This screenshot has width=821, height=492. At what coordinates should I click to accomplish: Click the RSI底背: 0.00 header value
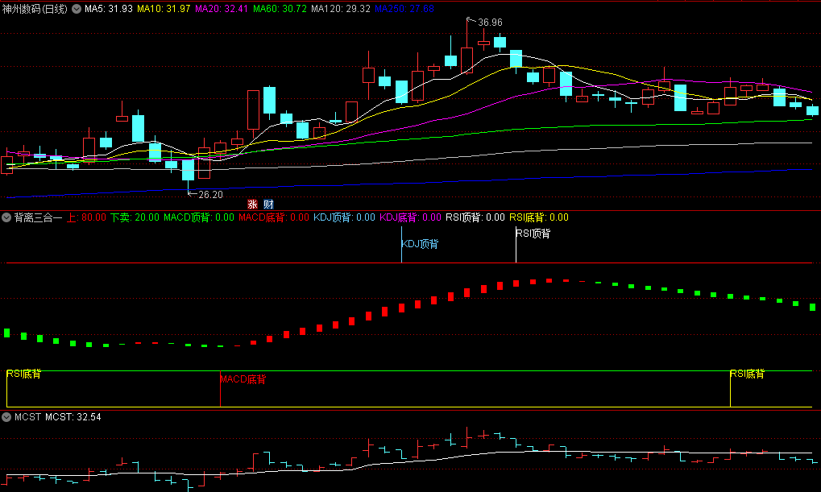(539, 217)
